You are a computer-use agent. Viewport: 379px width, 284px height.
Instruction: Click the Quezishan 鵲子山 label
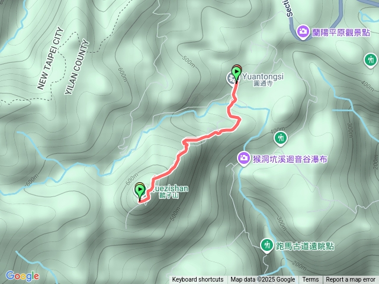[x=169, y=192]
